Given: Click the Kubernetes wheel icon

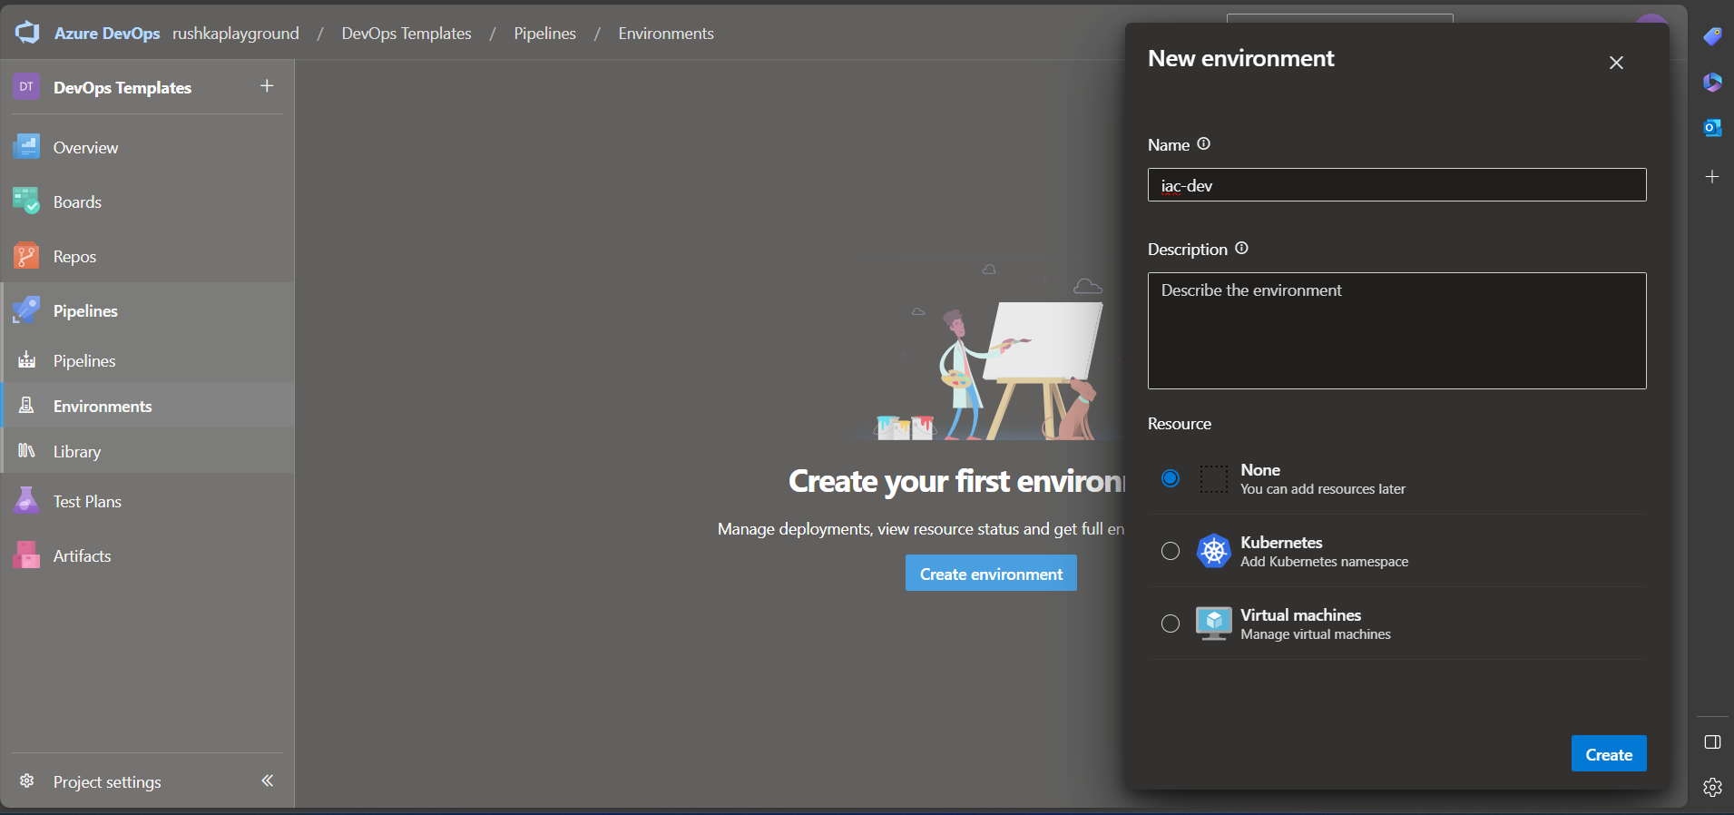Looking at the screenshot, I should tap(1213, 551).
